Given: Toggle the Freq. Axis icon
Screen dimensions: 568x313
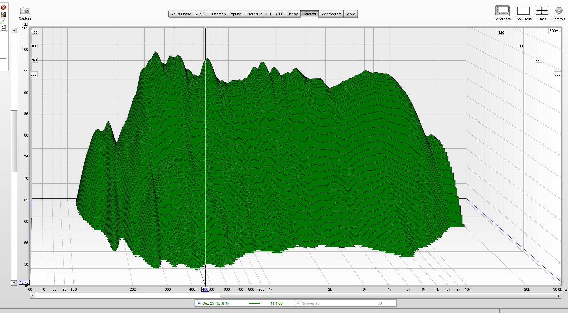Looking at the screenshot, I should pos(523,11).
